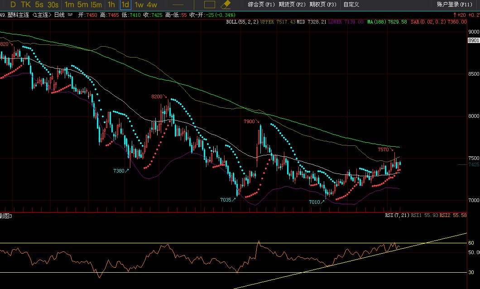Click the 收:7425 close price value
The width and height of the screenshot is (480, 289).
(x=153, y=14)
